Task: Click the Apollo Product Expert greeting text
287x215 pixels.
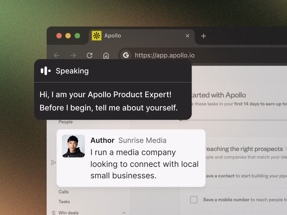Action: (x=109, y=101)
